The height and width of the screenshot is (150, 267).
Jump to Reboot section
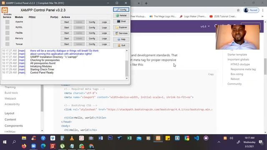(x=235, y=79)
